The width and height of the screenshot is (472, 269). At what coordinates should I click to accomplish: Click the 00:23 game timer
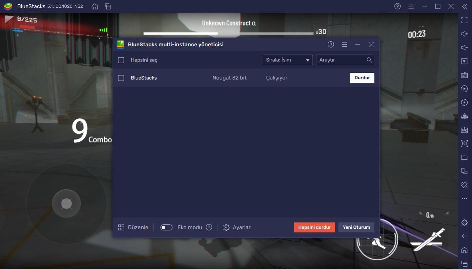pos(417,34)
